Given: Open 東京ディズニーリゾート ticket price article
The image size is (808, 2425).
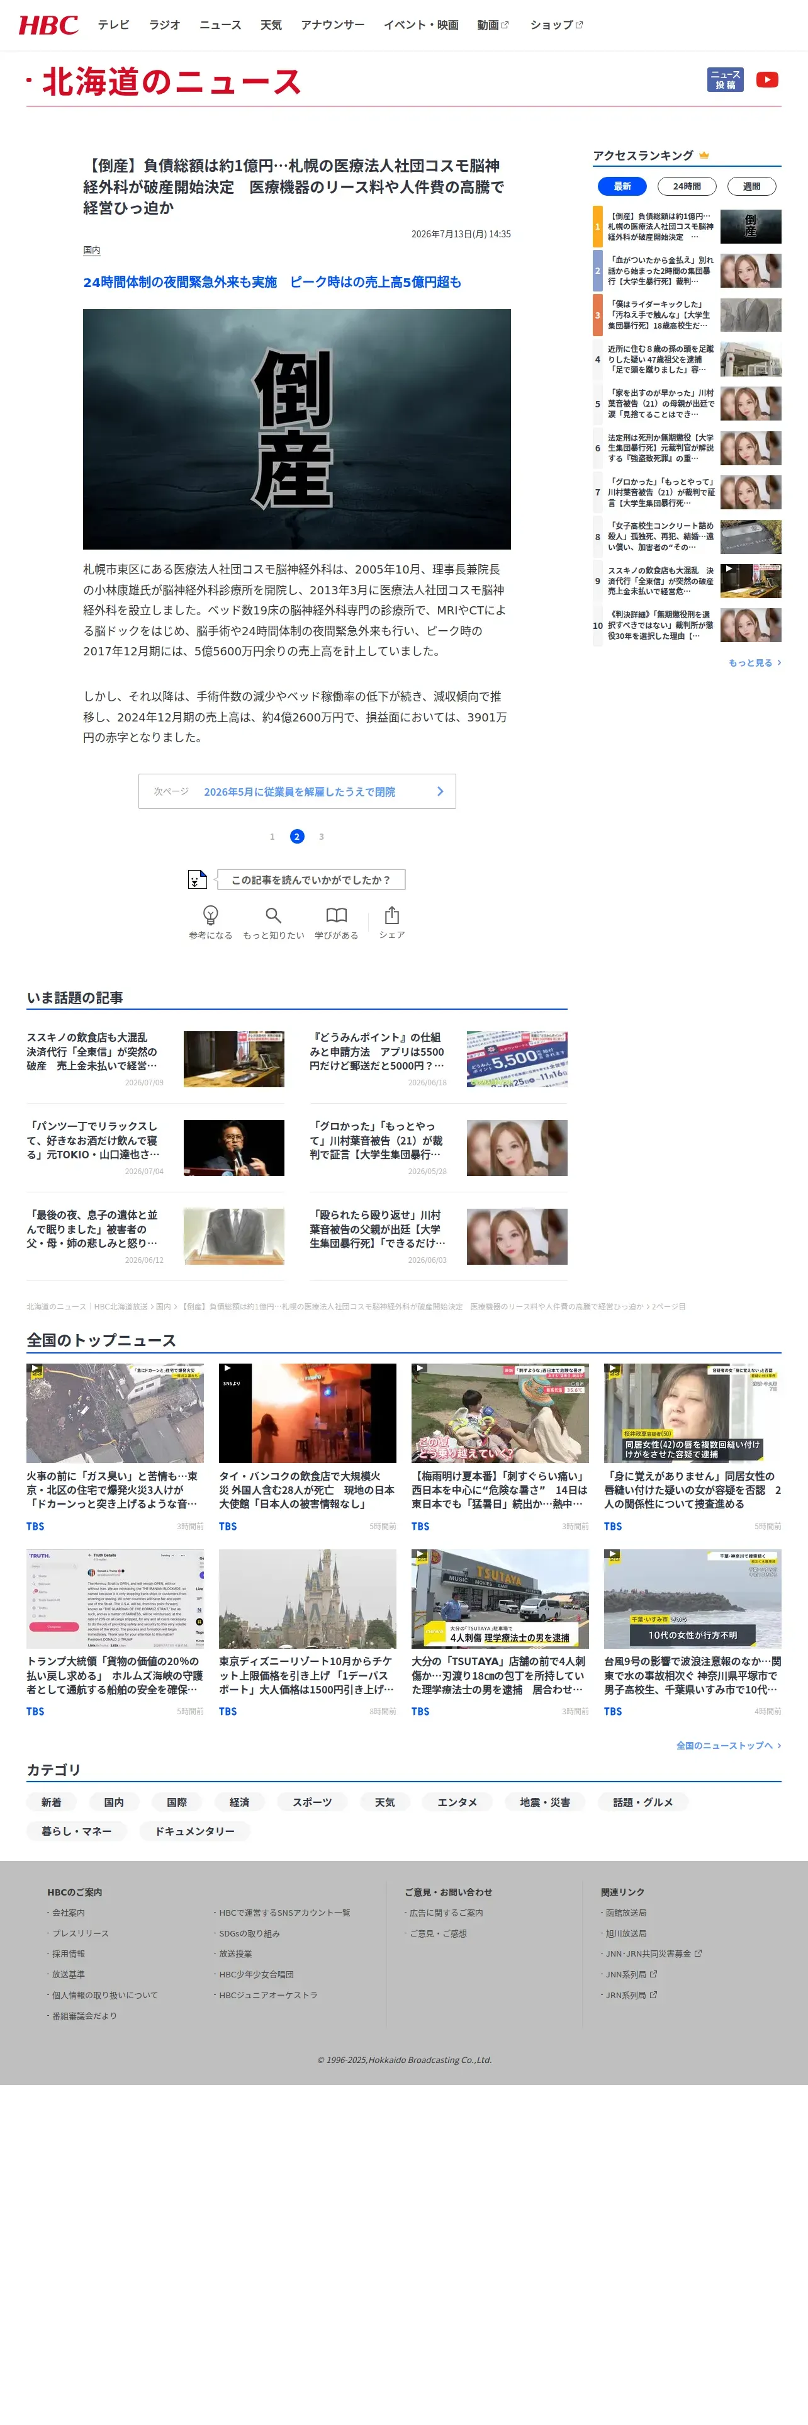Looking at the screenshot, I should pos(308,1633).
